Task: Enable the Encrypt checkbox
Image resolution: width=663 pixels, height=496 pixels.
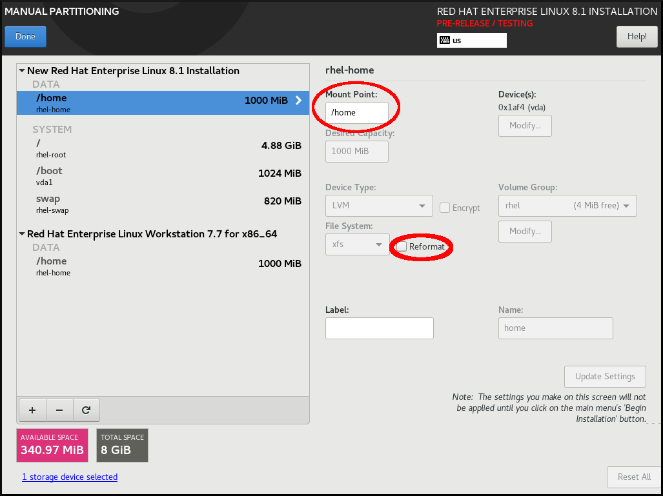Action: (x=445, y=208)
